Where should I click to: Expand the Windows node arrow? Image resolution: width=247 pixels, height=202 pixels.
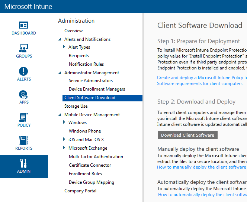coord(64,122)
